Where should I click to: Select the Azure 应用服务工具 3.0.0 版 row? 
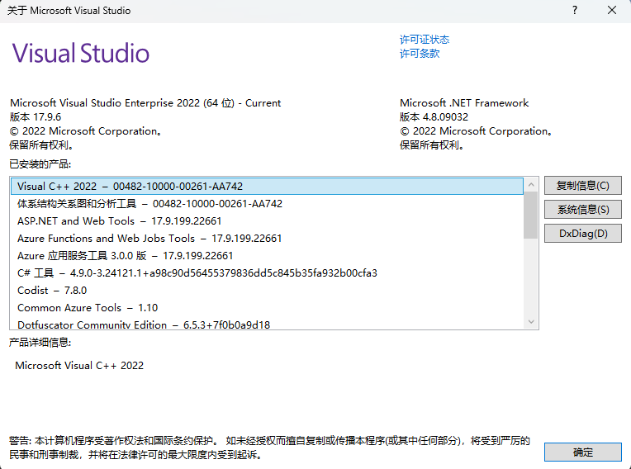(x=268, y=255)
